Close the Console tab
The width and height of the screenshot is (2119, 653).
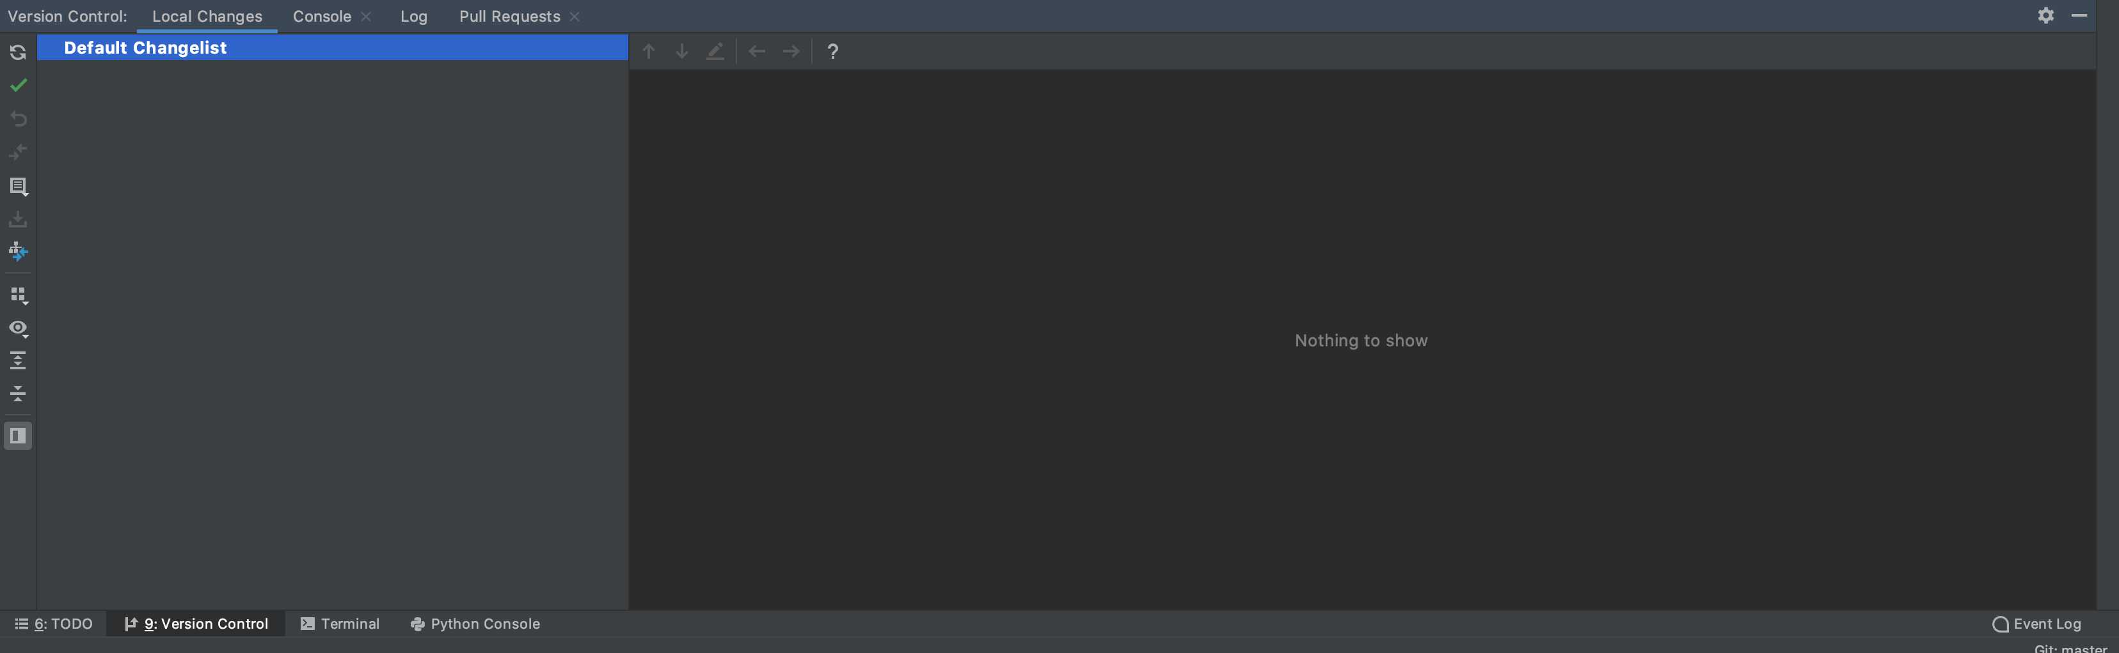tap(366, 17)
